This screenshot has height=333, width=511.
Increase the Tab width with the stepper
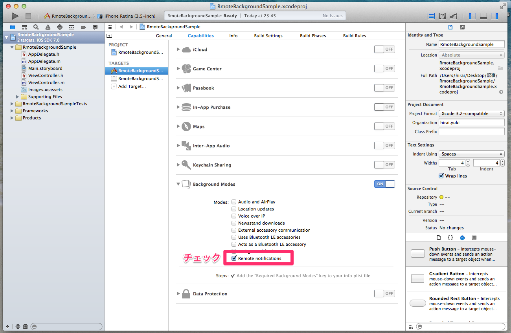coord(467,161)
